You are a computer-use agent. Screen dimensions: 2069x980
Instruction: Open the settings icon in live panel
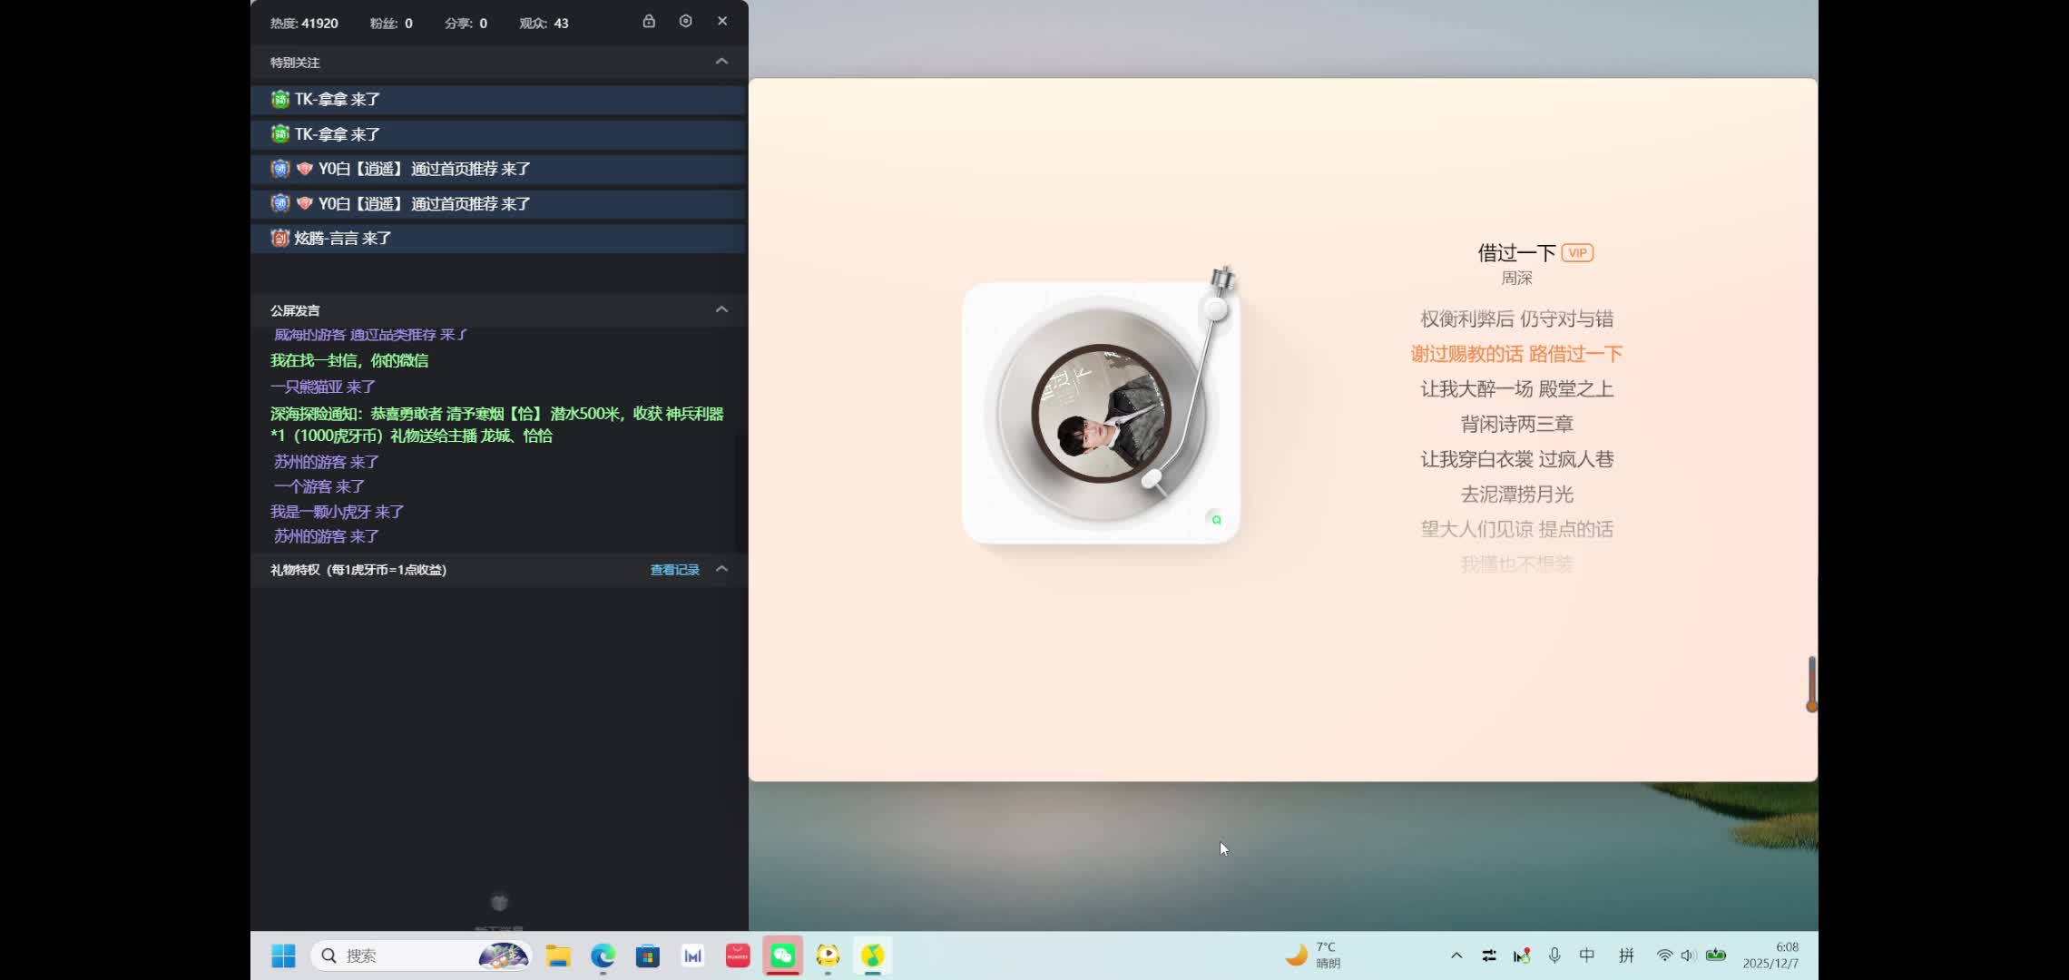coord(685,21)
